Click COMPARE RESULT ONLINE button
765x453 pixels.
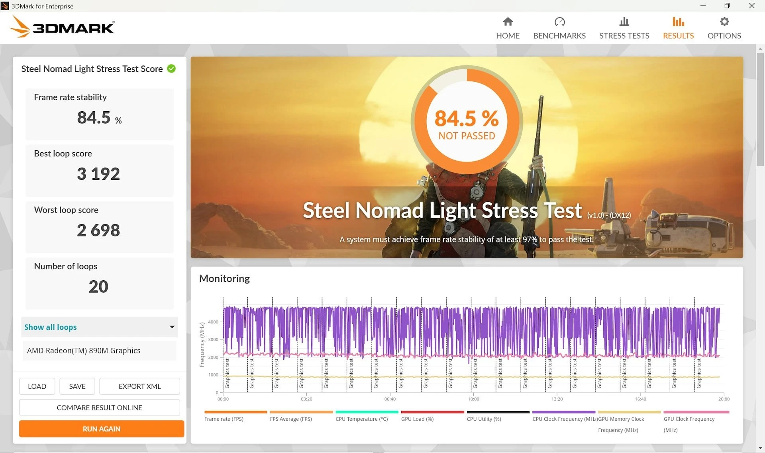[99, 408]
